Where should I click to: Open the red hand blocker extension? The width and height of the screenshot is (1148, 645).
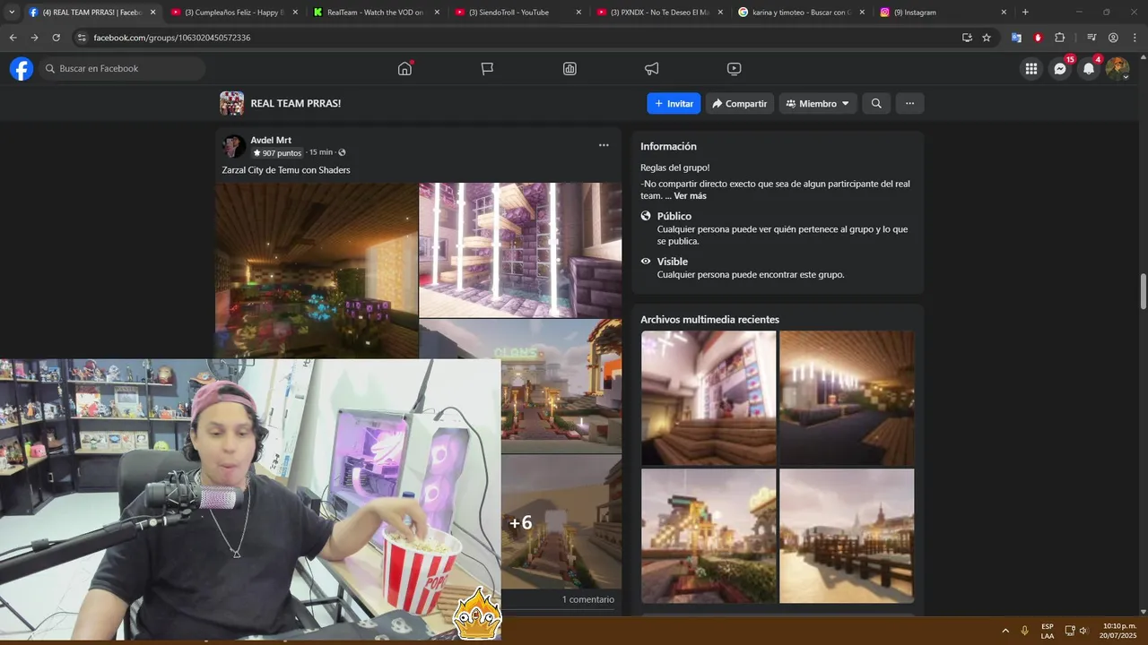(x=1038, y=38)
